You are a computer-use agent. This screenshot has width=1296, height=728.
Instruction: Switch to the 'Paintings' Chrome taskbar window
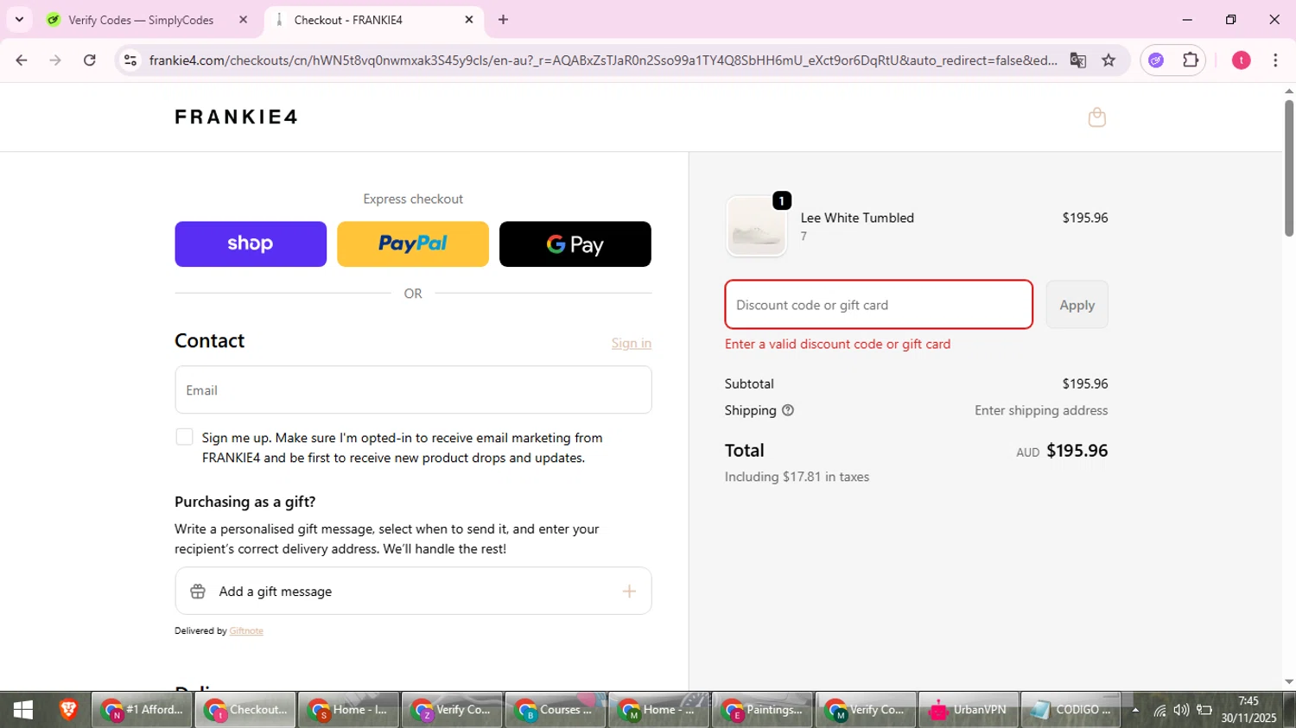pos(761,710)
